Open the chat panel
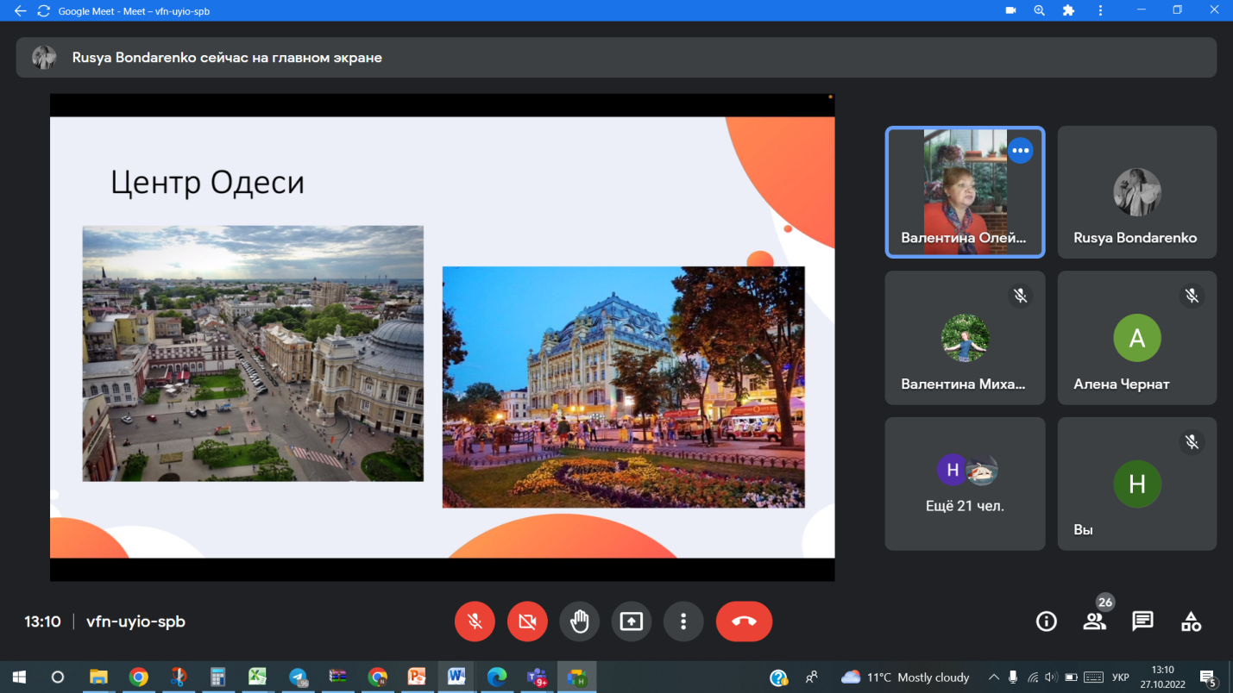 point(1142,621)
